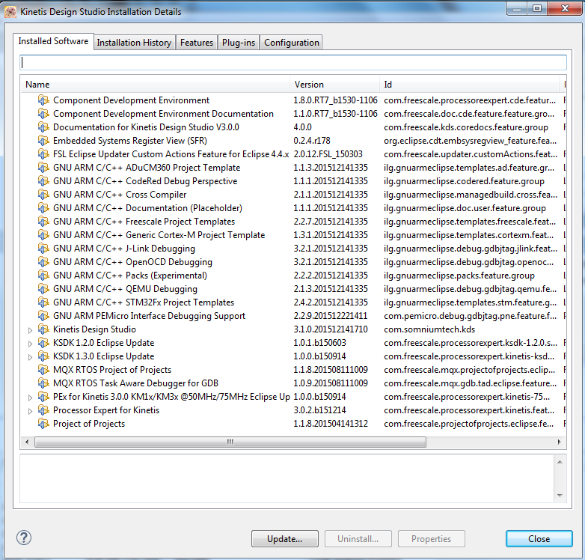Click the MQX RTOS Project of Projects icon
Image resolution: width=585 pixels, height=560 pixels.
pyautogui.click(x=43, y=370)
